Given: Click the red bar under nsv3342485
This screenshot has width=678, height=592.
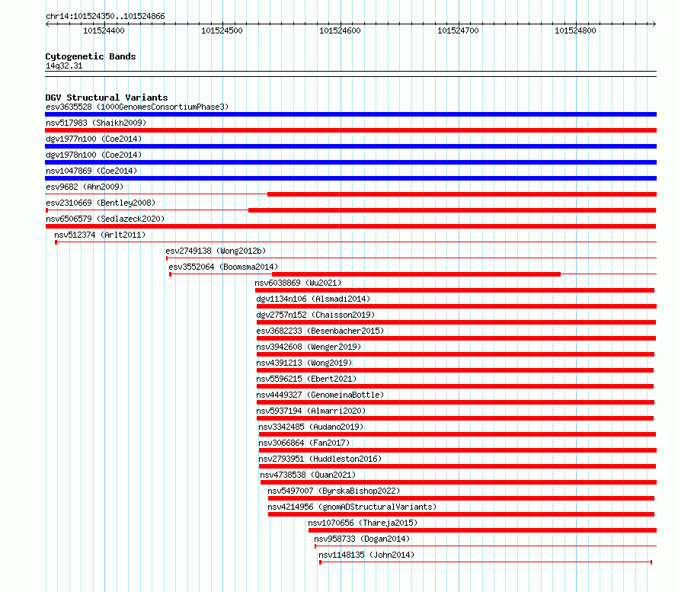Looking at the screenshot, I should (x=458, y=434).
